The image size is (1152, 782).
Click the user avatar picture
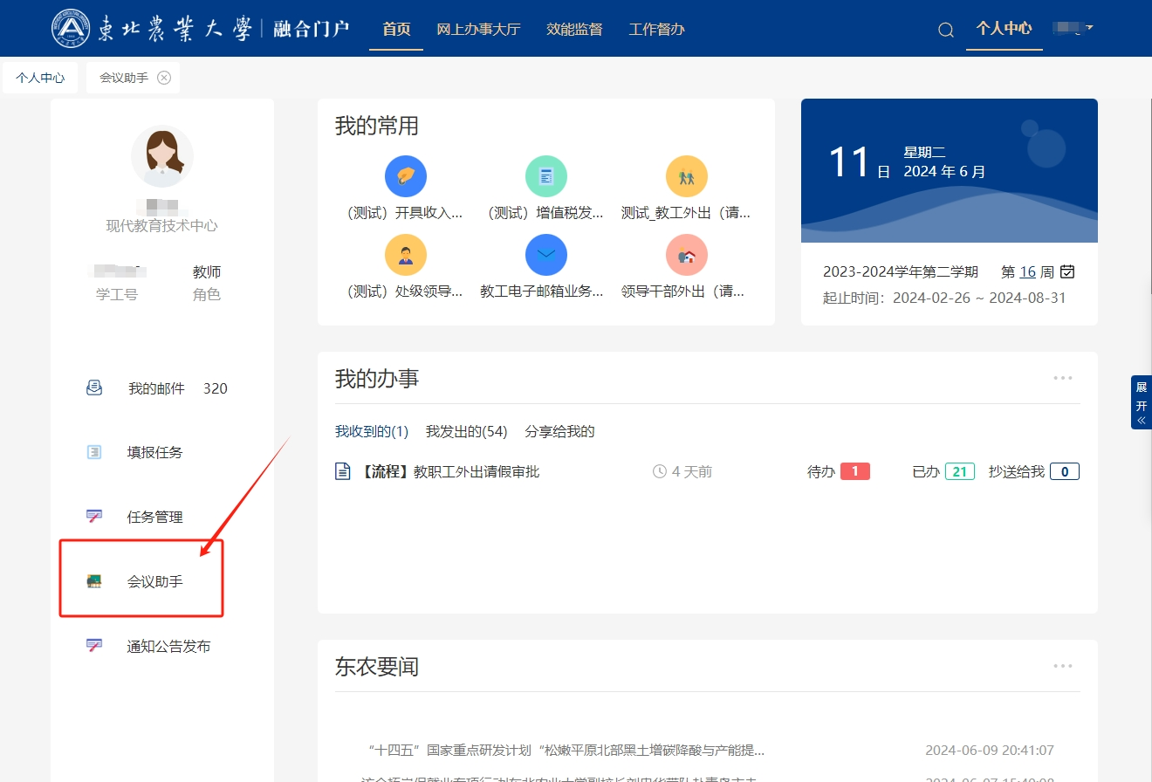click(161, 156)
